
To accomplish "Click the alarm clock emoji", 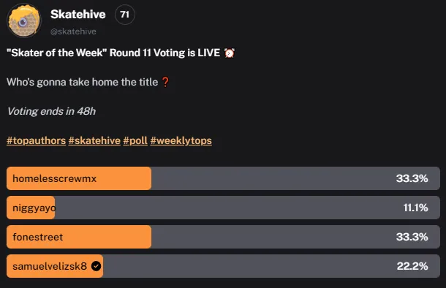I will pos(230,53).
